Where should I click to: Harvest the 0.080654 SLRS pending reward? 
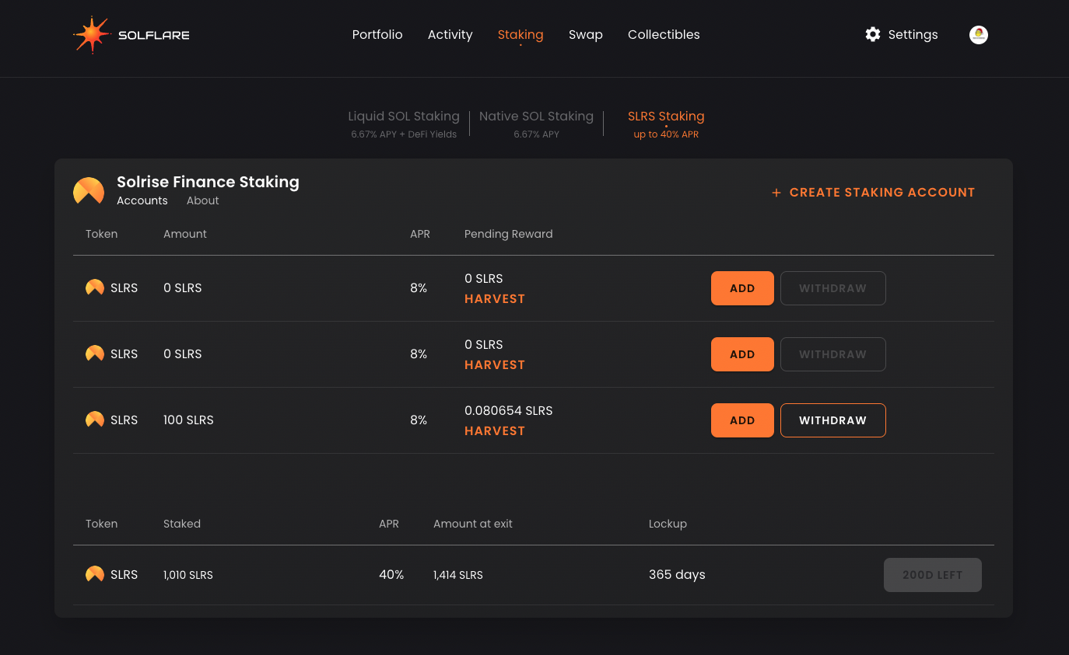(495, 430)
